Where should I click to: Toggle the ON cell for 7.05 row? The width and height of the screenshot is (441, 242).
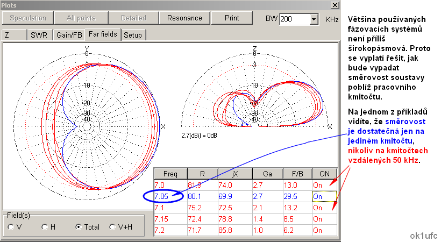click(x=324, y=197)
